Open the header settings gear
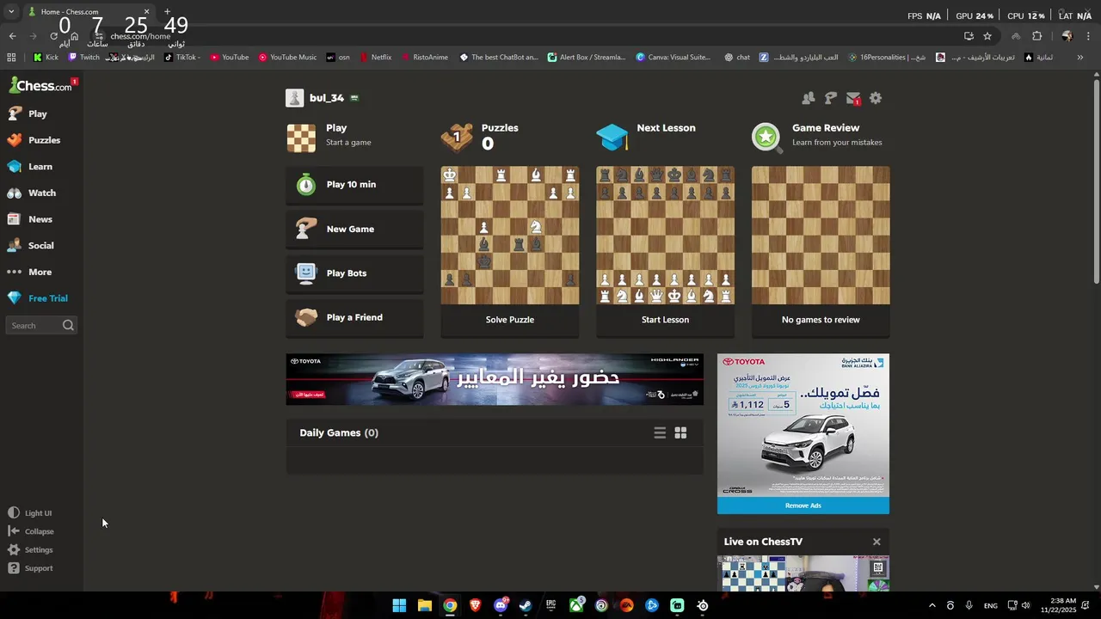Viewport: 1101px width, 619px height. 875,99
